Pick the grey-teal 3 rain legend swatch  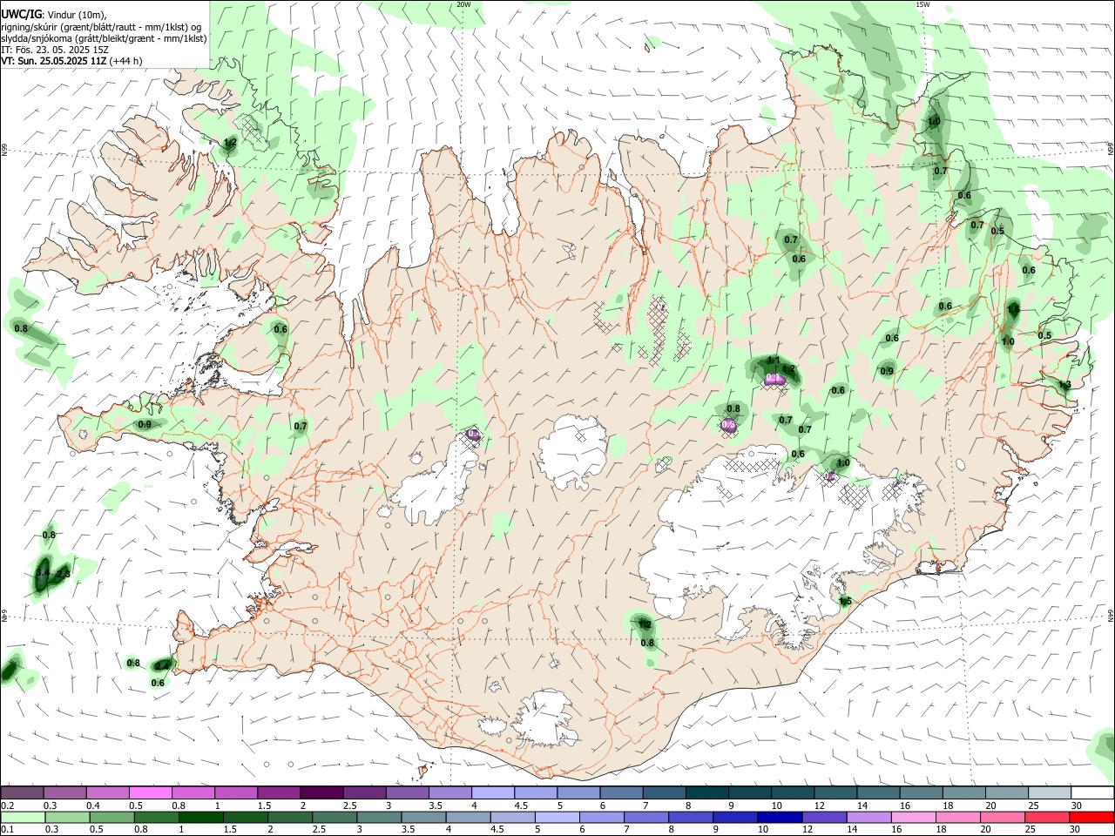click(379, 817)
